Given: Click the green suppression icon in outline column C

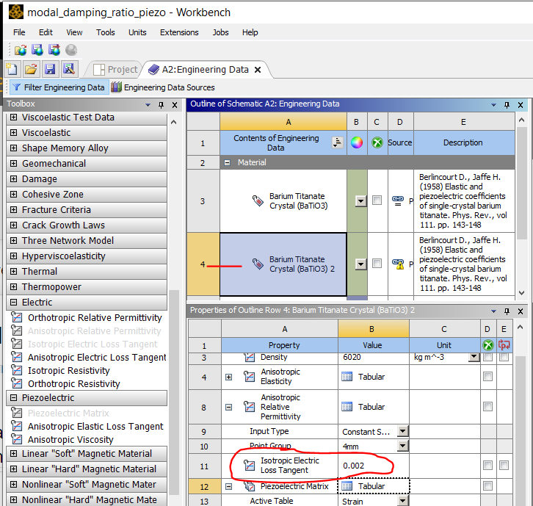Looking at the screenshot, I should point(377,142).
